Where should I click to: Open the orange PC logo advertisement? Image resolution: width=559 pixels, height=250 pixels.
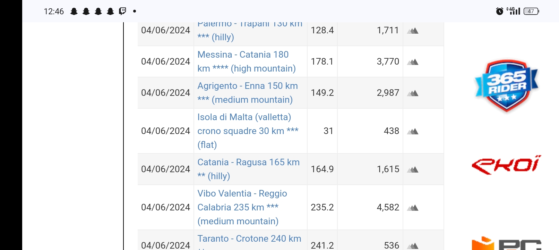pos(506,243)
